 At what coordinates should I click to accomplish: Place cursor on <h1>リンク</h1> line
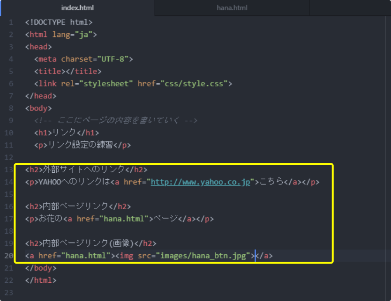coord(67,132)
